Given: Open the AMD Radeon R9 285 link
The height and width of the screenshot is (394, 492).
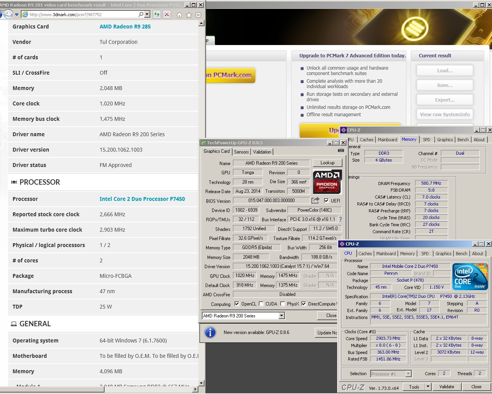Looking at the screenshot, I should tap(125, 27).
